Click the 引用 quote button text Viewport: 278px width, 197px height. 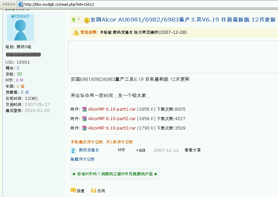tap(101, 191)
